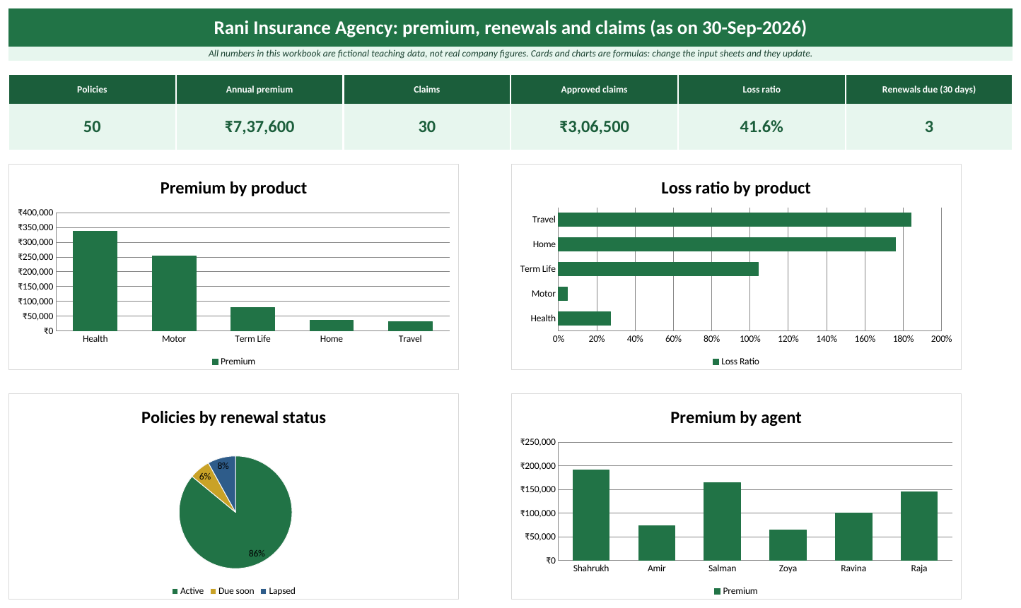Click the Loss ratio value 41.6%

tap(762, 127)
